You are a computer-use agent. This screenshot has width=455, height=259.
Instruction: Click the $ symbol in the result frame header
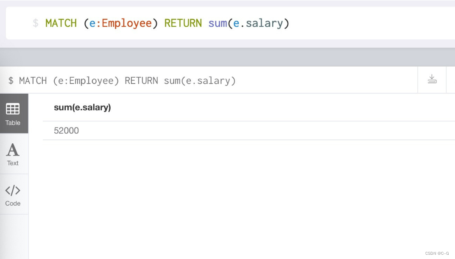(11, 81)
